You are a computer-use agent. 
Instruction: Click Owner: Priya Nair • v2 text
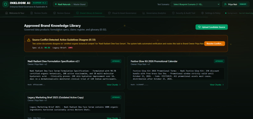pyautogui.click(x=37, y=64)
